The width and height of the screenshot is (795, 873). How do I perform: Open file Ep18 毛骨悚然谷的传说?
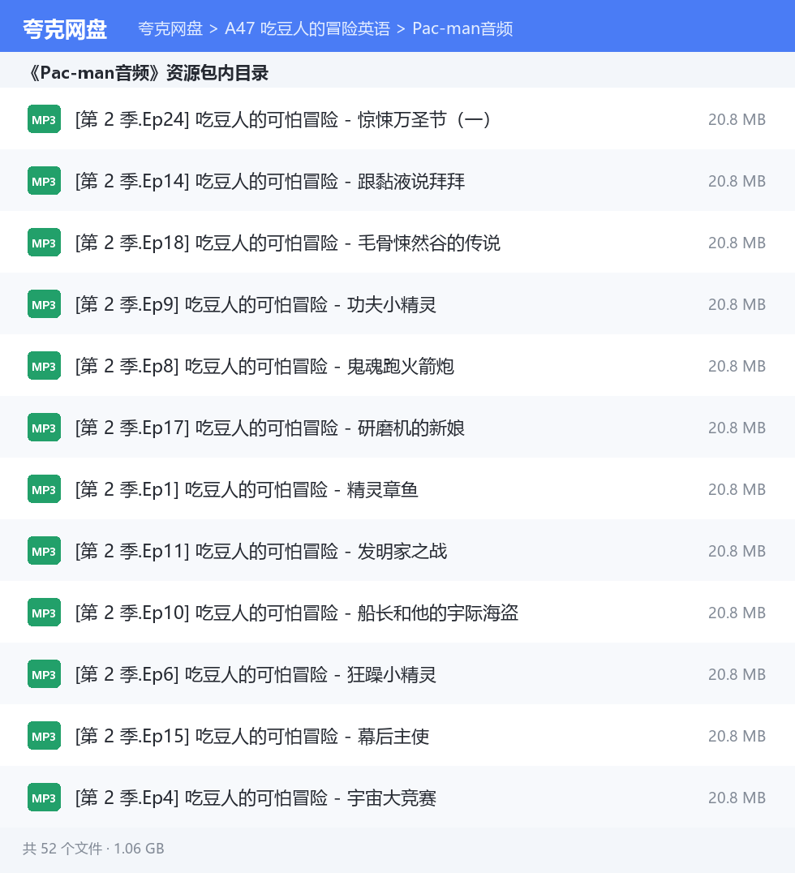288,243
